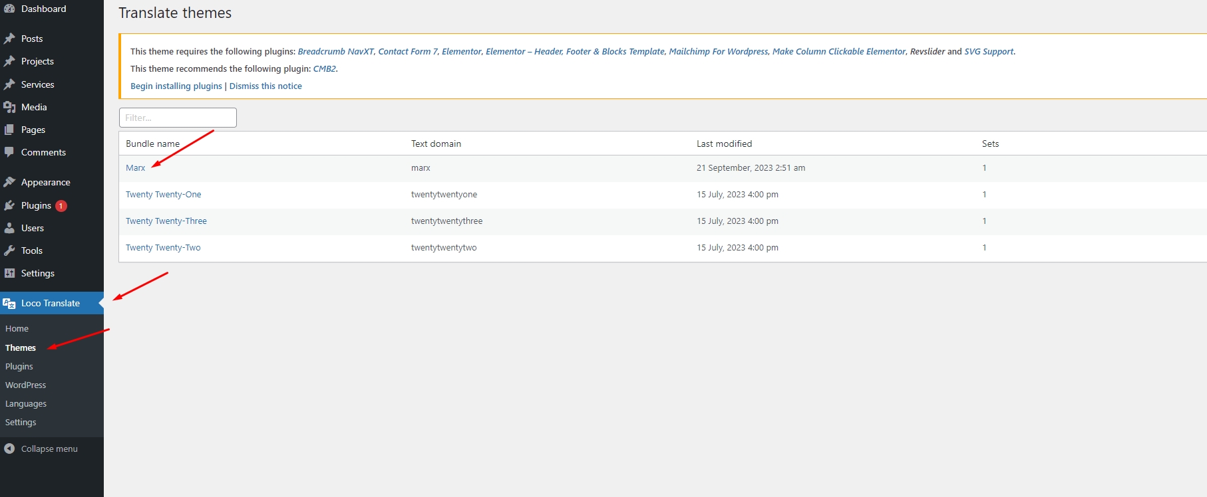
Task: Click the Tools wrench icon
Action: pyautogui.click(x=9, y=250)
